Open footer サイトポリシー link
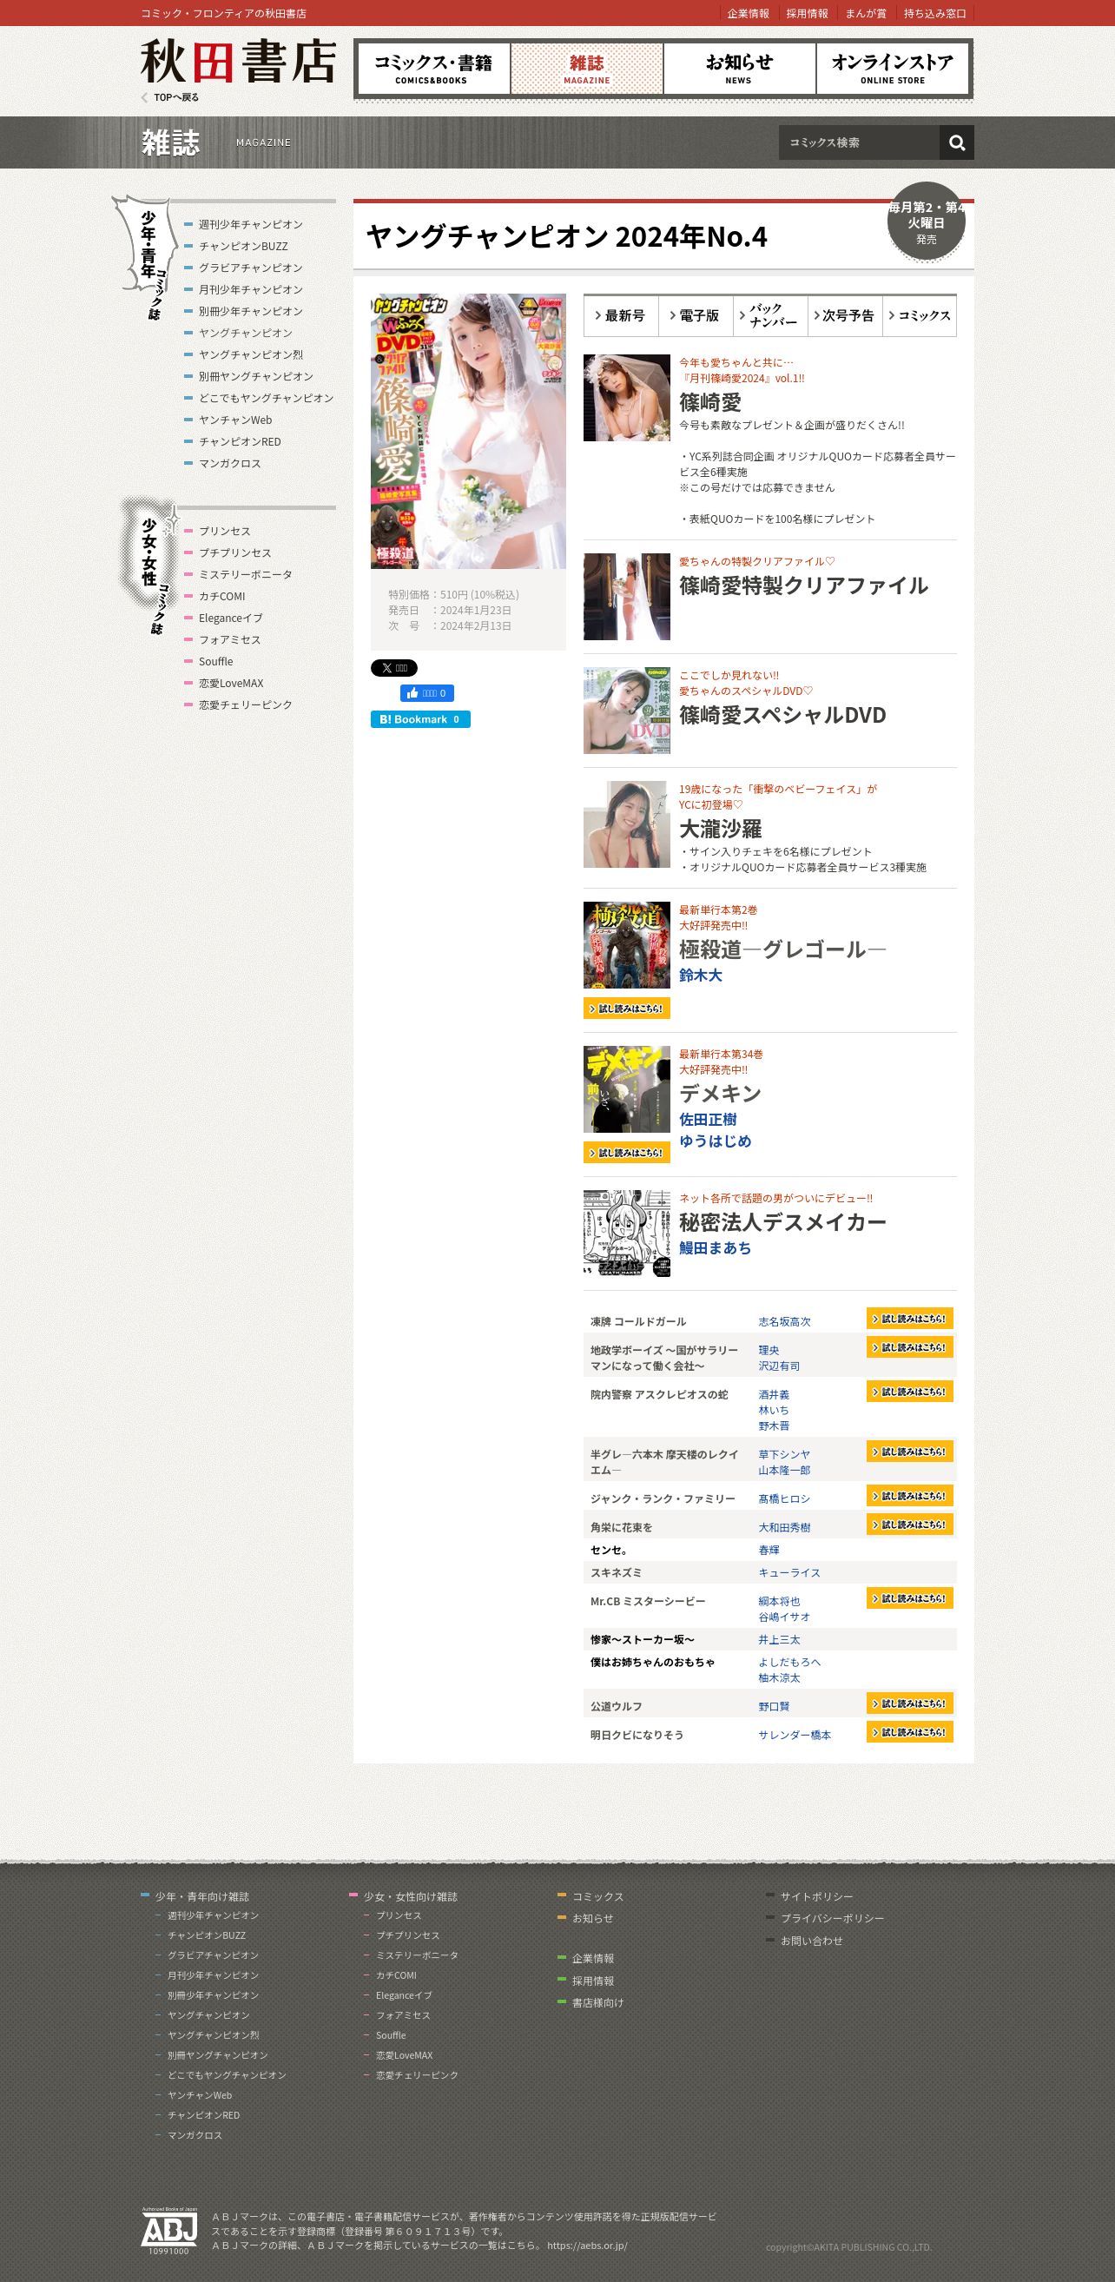 [x=816, y=1896]
